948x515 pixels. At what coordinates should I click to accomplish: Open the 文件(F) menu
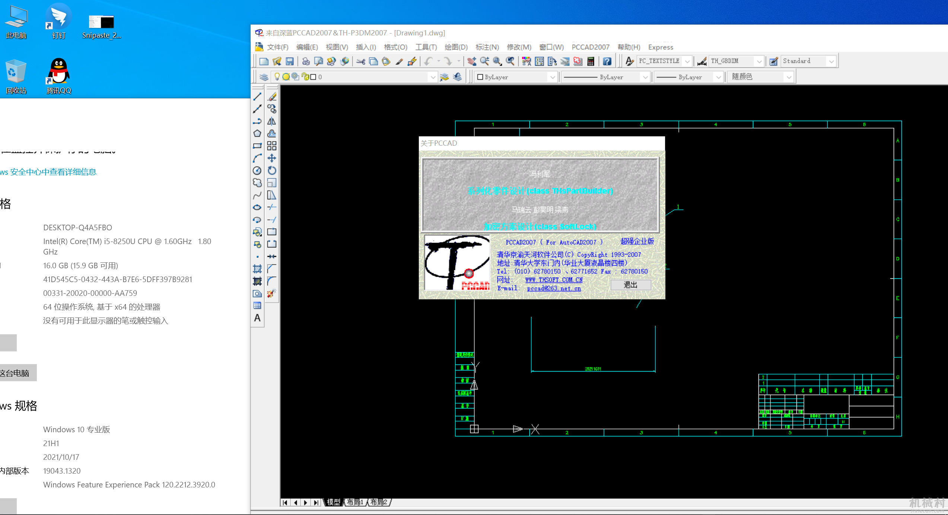pyautogui.click(x=278, y=47)
